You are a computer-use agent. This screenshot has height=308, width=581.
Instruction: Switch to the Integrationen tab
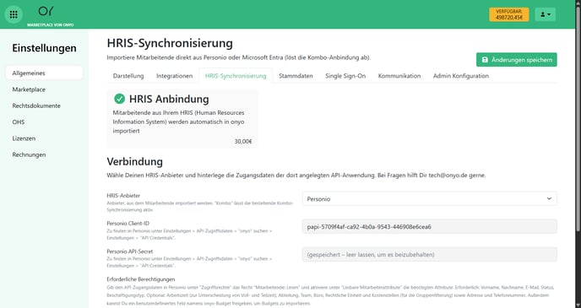(174, 75)
